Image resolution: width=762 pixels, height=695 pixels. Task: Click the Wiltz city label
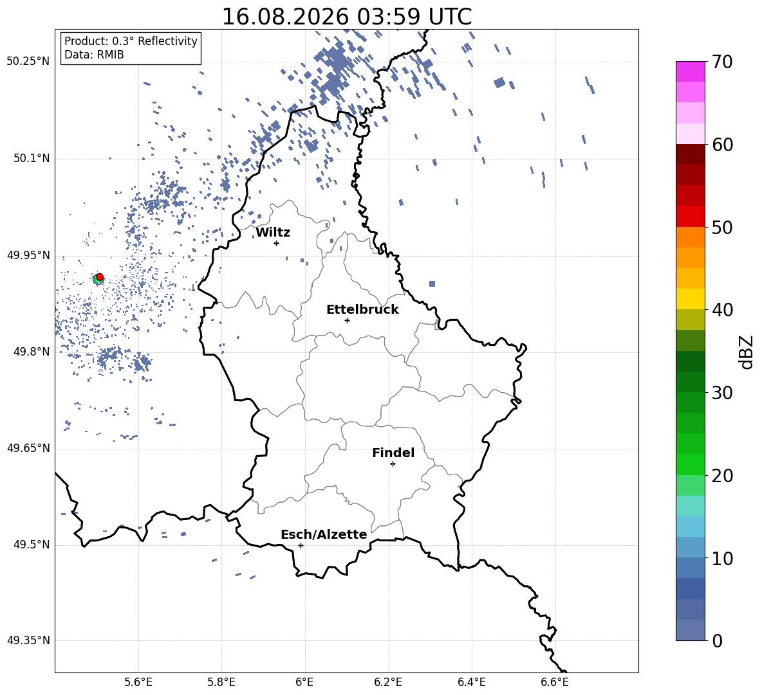[x=273, y=233]
